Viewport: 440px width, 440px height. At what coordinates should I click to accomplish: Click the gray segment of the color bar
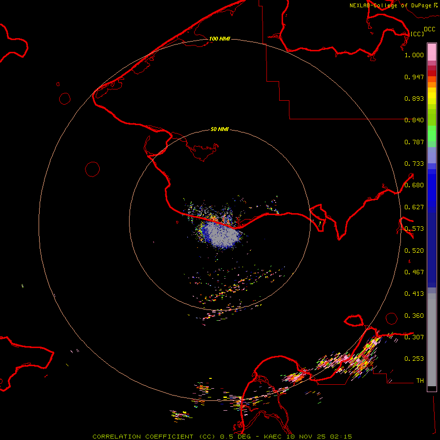click(x=432, y=340)
